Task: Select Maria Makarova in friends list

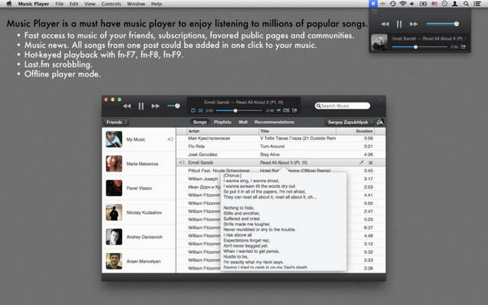Action: (x=139, y=163)
